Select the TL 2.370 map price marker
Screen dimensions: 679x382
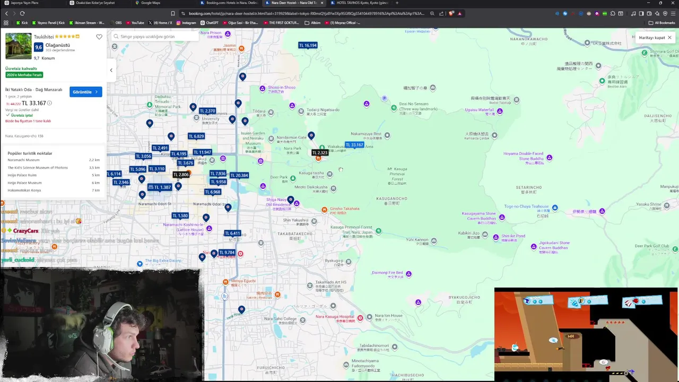coord(207,111)
